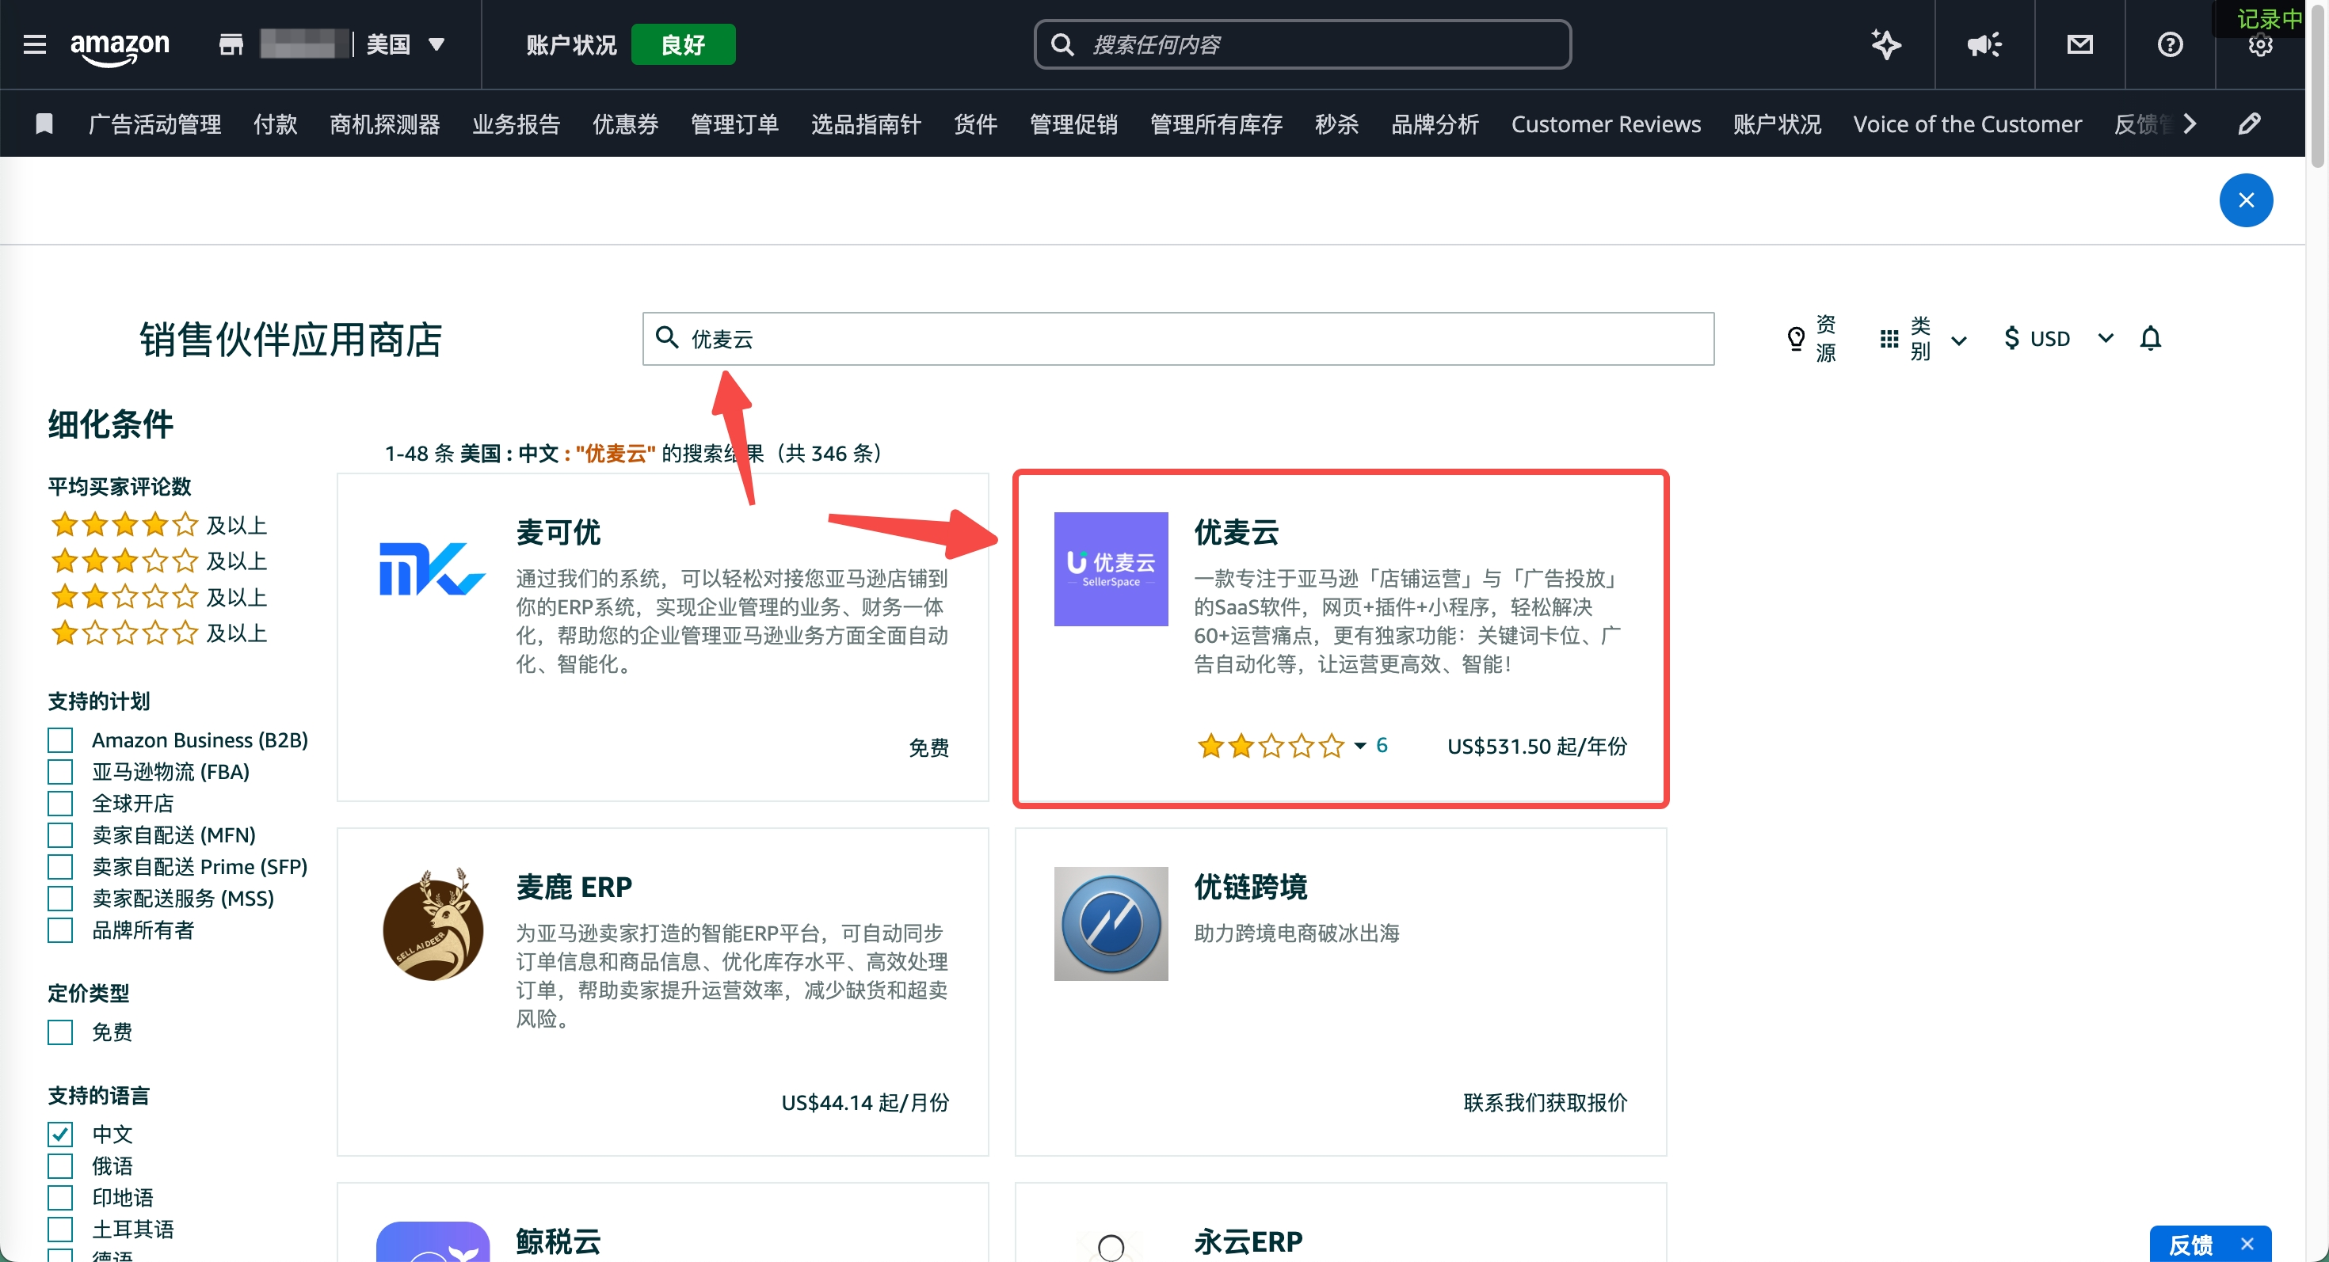Close the feedback tab with X

pos(2247,1244)
